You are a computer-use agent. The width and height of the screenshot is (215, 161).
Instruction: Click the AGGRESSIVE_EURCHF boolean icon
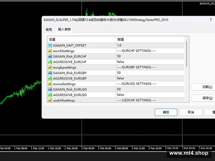(x=50, y=62)
